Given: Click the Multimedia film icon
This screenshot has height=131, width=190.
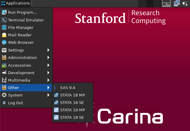Looking at the screenshot, I should click(x=4, y=80).
